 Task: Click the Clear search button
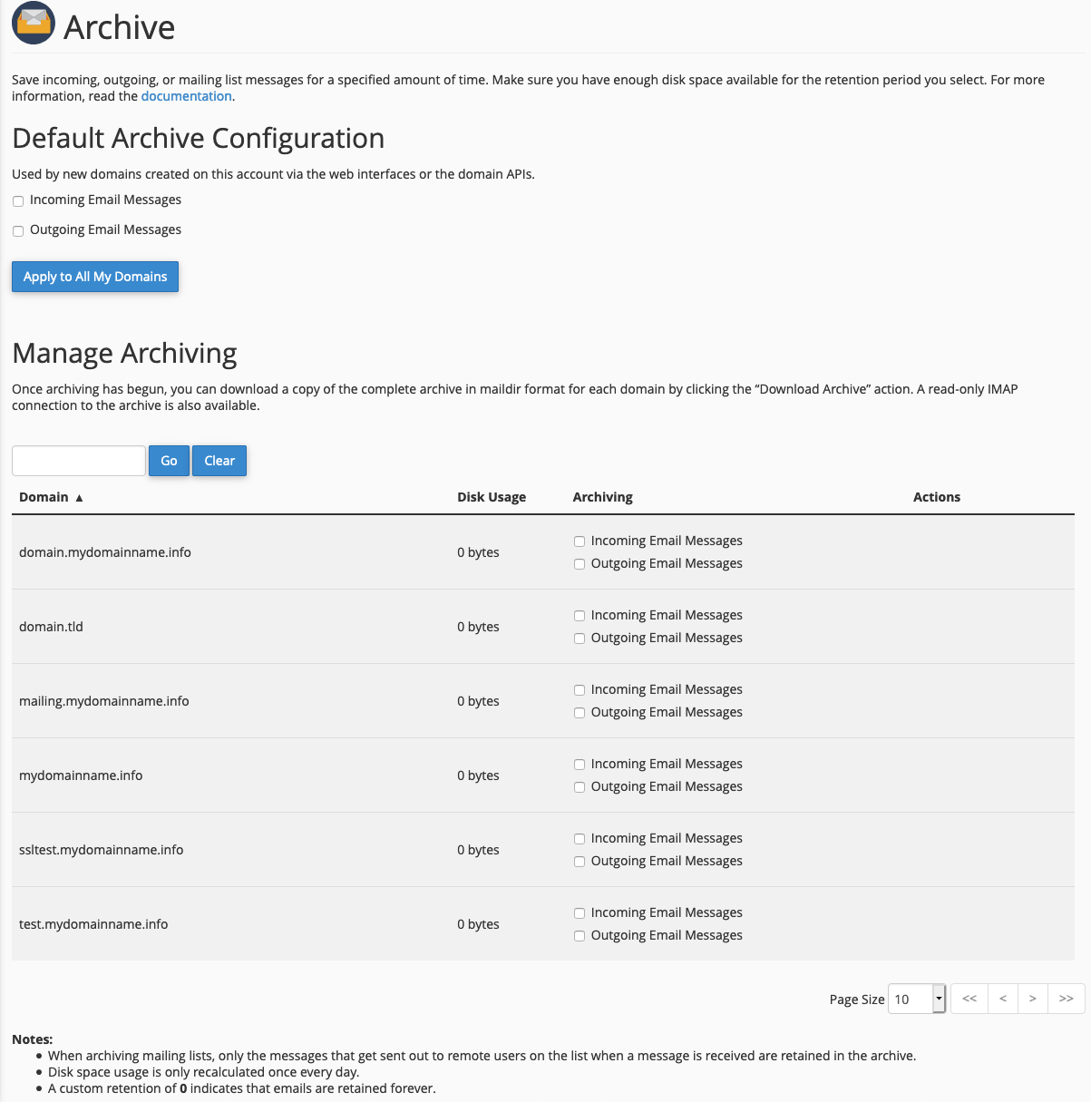[219, 461]
